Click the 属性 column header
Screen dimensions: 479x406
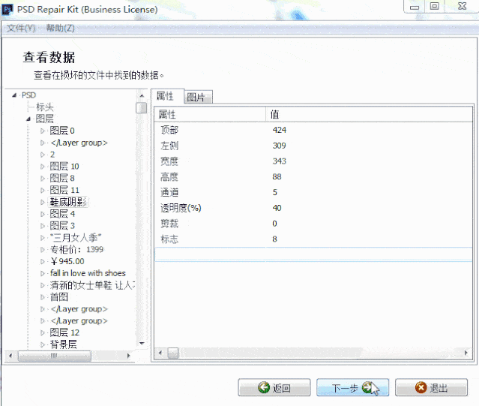click(x=210, y=114)
